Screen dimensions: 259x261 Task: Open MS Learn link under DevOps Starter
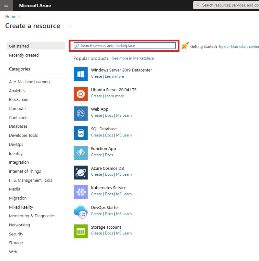point(124,214)
